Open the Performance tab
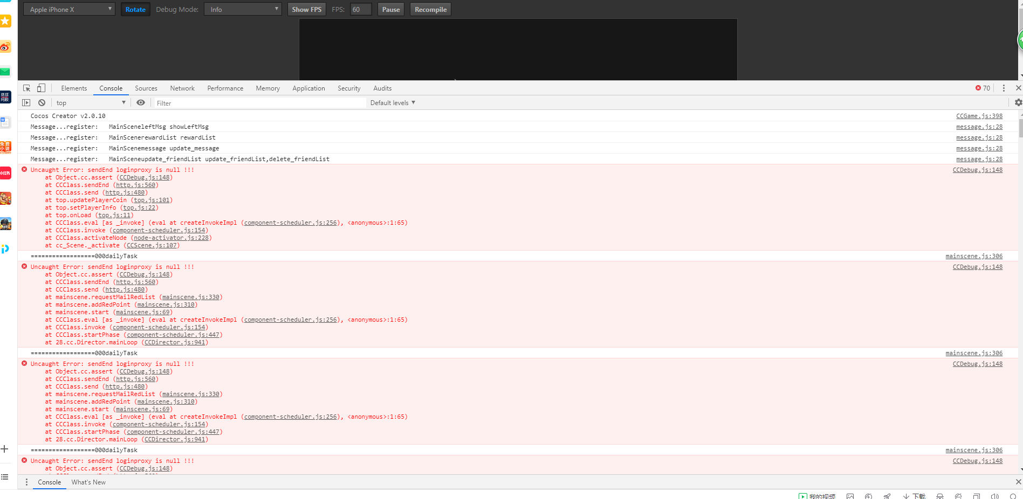Screen dimensions: 1023x499 pyautogui.click(x=225, y=88)
